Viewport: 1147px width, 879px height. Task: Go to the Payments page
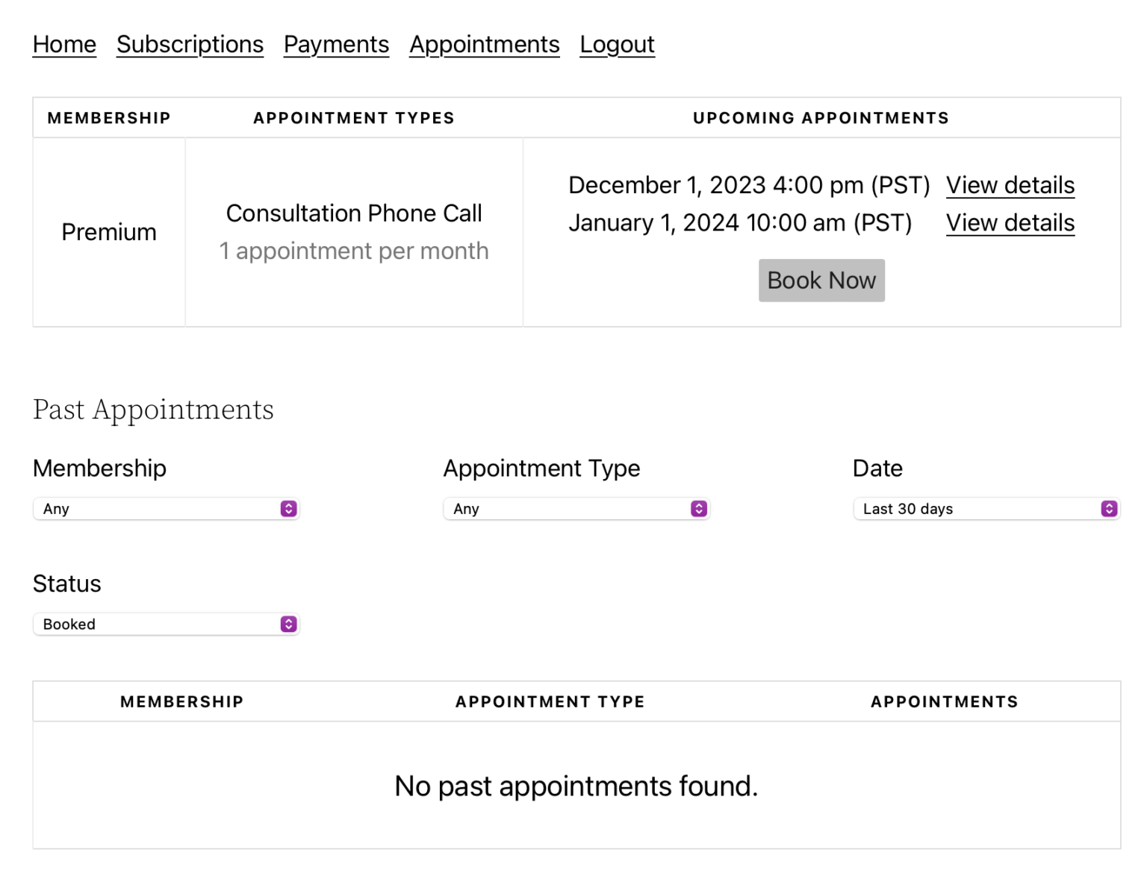pyautogui.click(x=335, y=44)
